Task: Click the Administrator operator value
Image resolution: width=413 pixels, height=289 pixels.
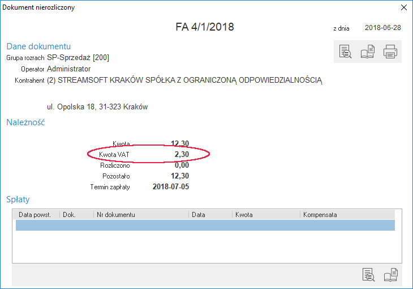Action: tap(69, 69)
